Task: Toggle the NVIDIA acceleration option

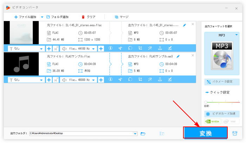Action: (213, 122)
